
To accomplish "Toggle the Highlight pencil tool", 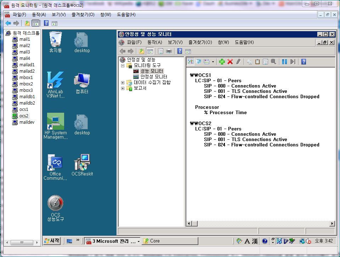I will pos(238,62).
